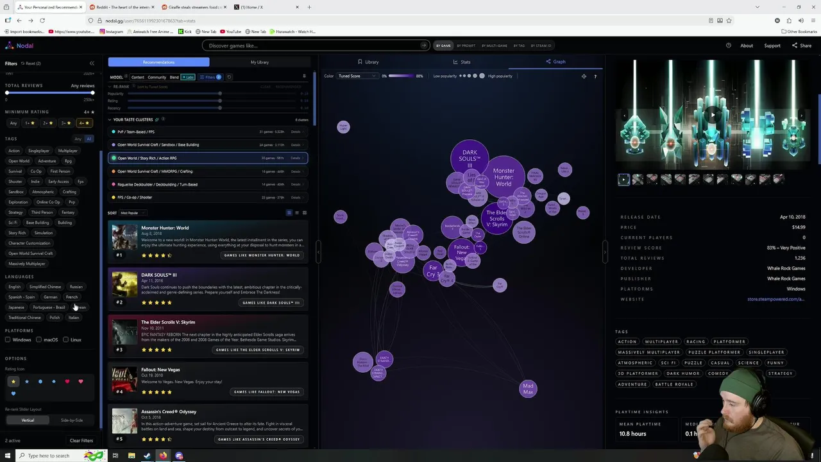The image size is (821, 462).
Task: Open File Explorer from taskbar
Action: pyautogui.click(x=131, y=456)
